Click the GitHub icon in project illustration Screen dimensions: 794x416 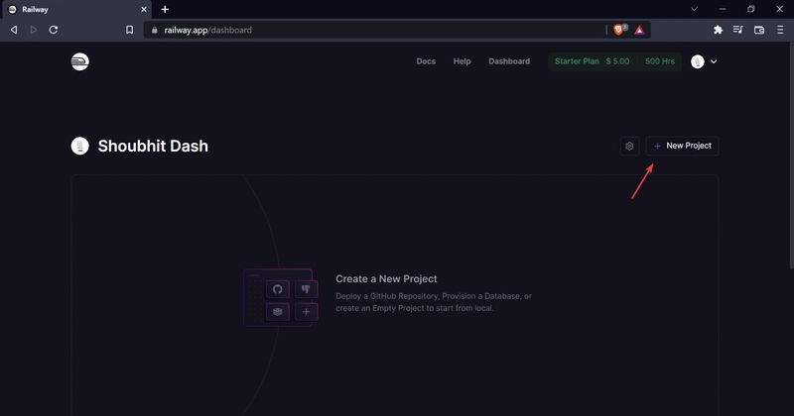click(x=278, y=289)
